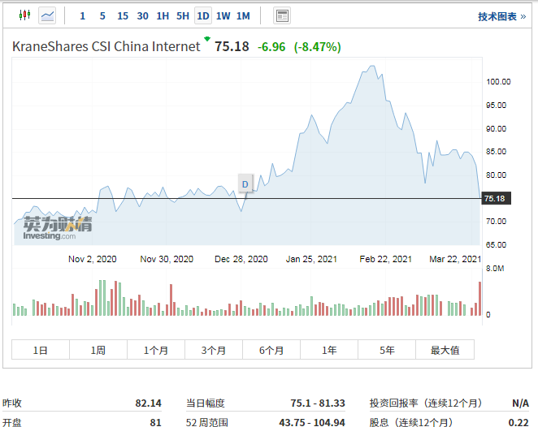Set interval to 5H

click(x=183, y=15)
